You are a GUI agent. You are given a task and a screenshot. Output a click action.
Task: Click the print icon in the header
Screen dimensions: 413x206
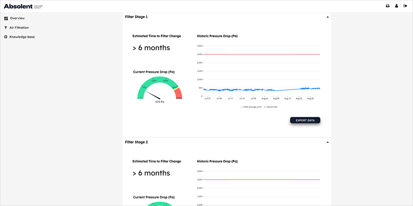point(388,6)
